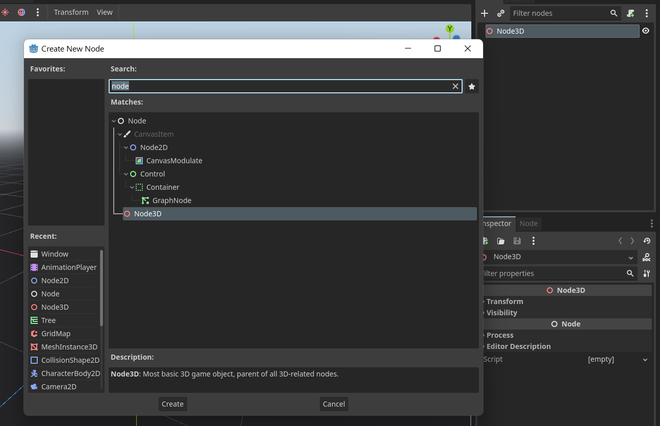Clear the search text via the X icon
Screen dimensions: 660x426
pos(455,86)
